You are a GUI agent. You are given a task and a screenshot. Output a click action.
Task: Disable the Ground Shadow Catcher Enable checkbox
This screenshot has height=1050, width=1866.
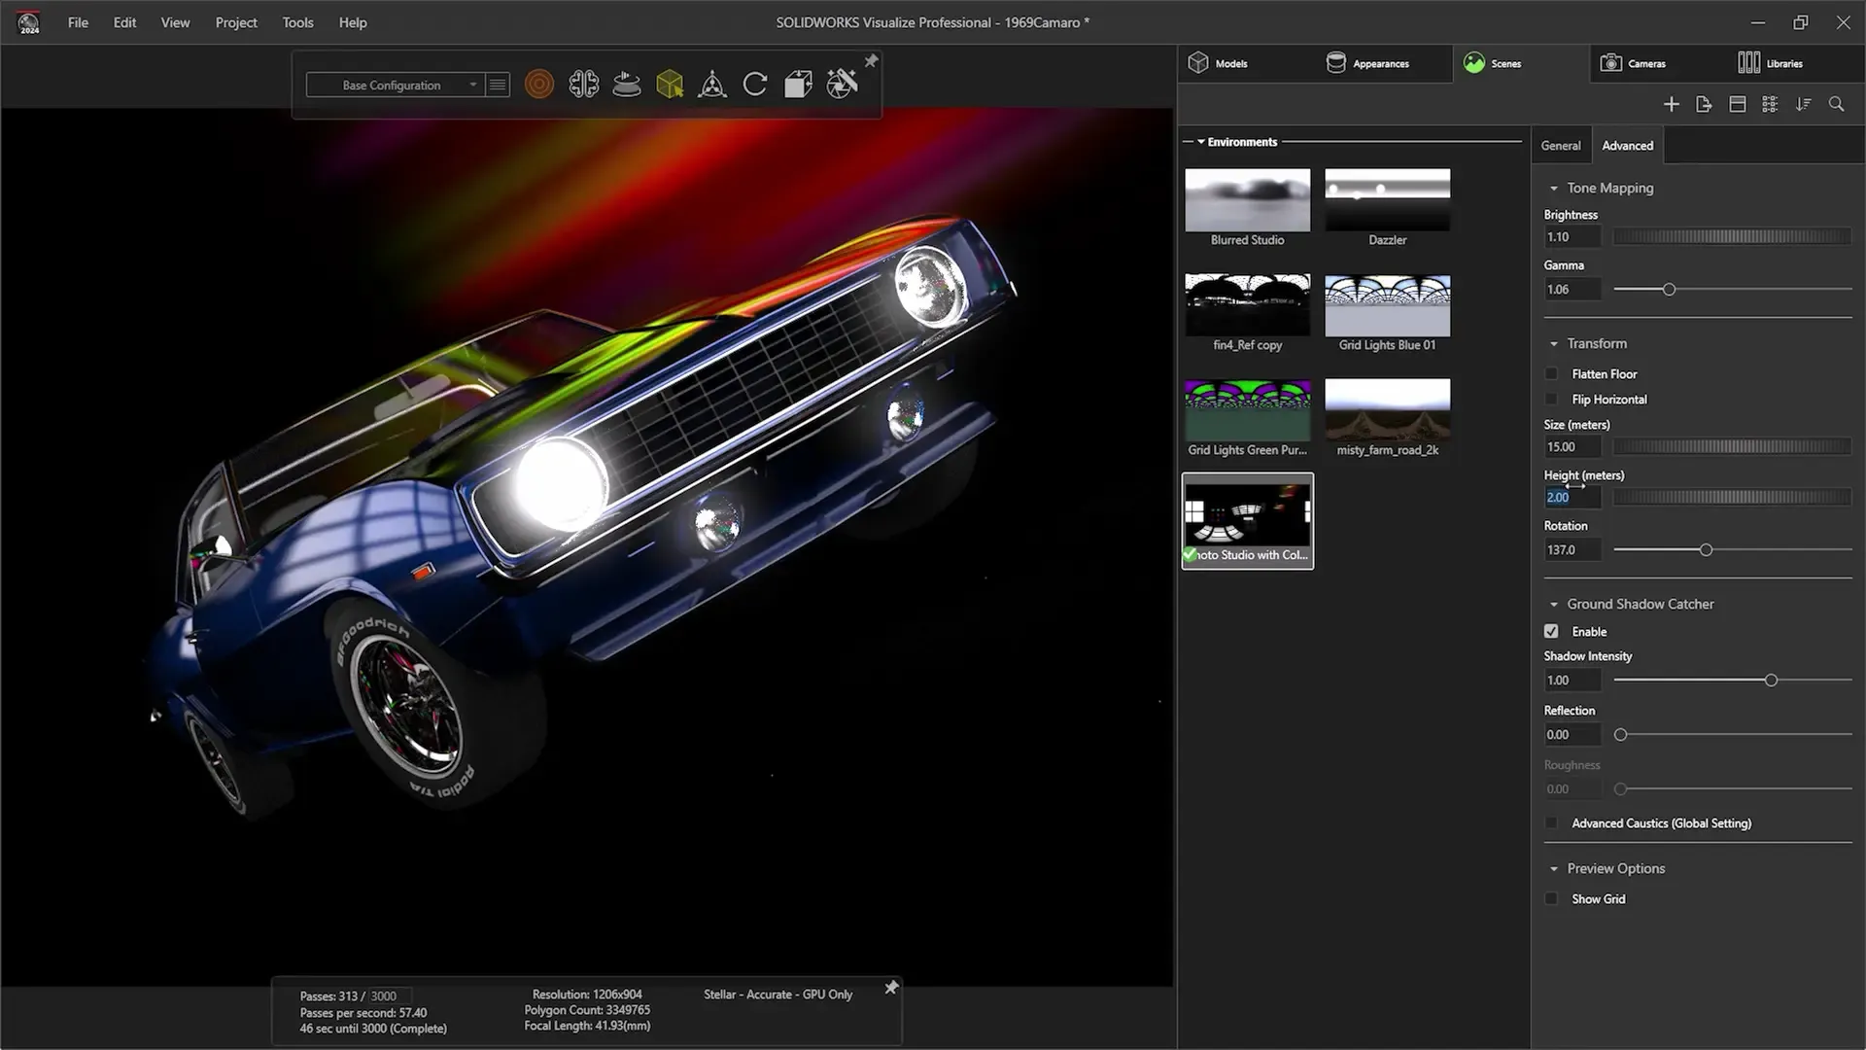pos(1551,631)
